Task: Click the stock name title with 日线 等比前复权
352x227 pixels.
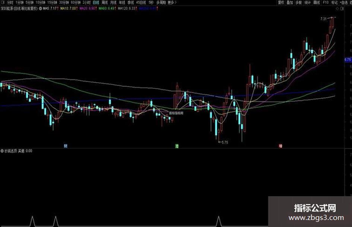Action: click(19, 9)
